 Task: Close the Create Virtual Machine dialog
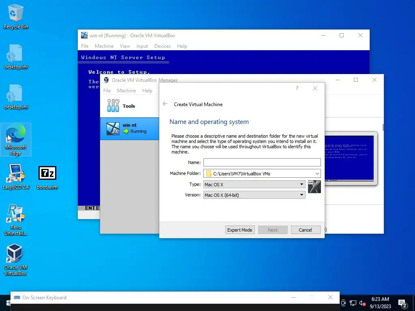tap(315, 88)
